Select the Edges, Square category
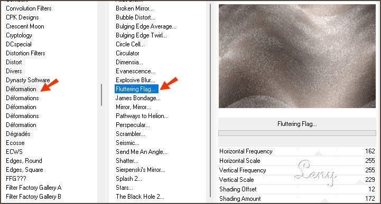381x204 pixels. coord(24,170)
